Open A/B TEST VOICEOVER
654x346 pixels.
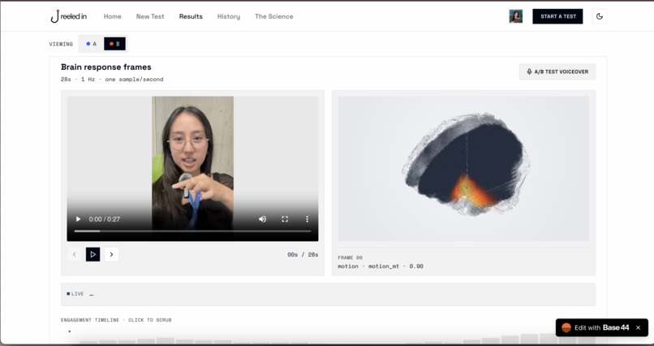(x=557, y=71)
